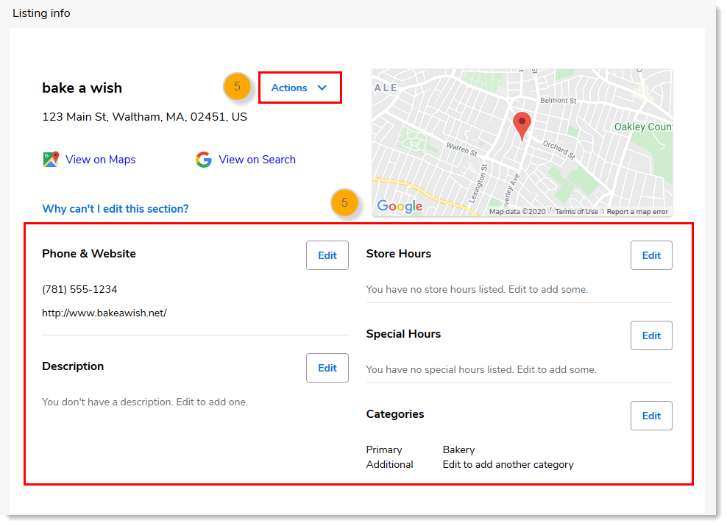Click Report a map error

[637, 212]
